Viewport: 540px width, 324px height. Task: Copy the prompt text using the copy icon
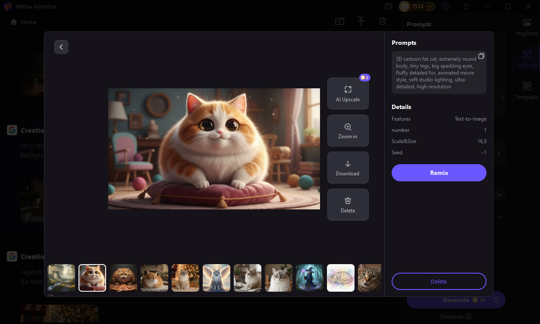coord(481,56)
